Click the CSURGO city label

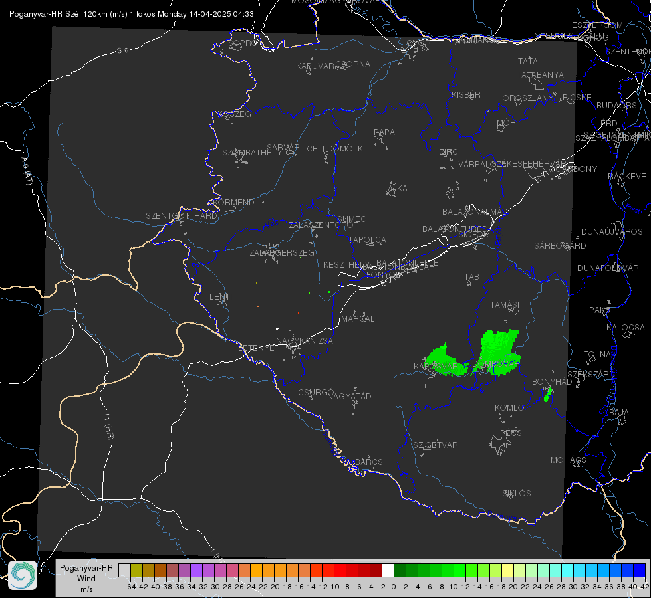click(316, 392)
